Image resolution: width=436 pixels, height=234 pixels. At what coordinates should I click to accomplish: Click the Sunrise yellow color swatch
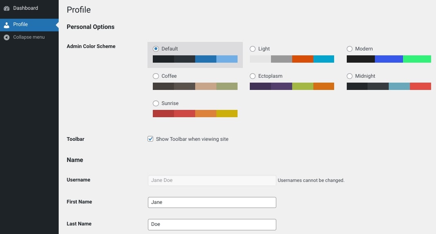click(227, 114)
